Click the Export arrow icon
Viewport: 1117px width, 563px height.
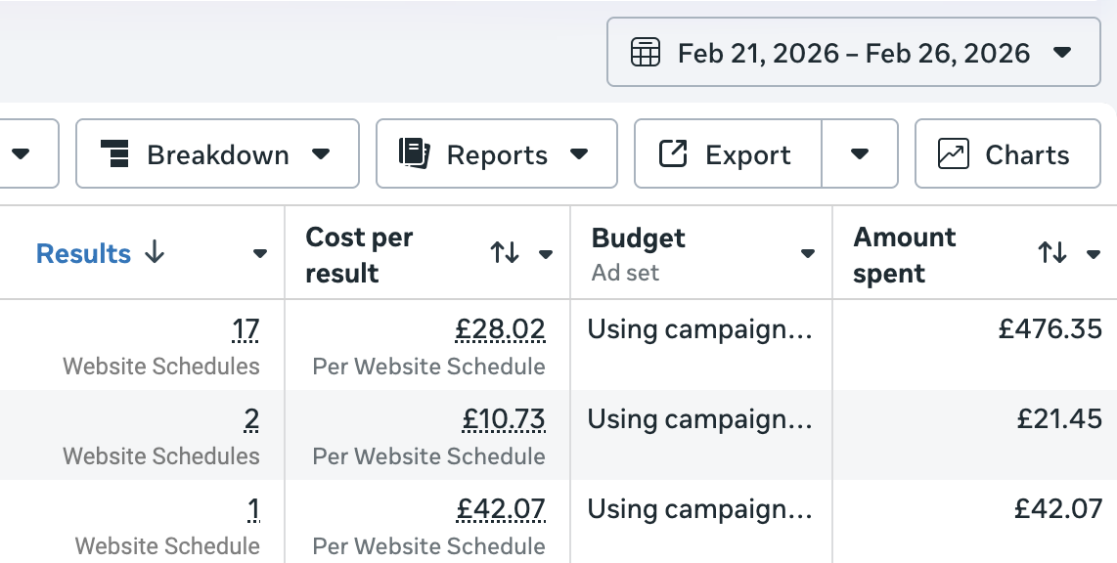click(x=673, y=153)
